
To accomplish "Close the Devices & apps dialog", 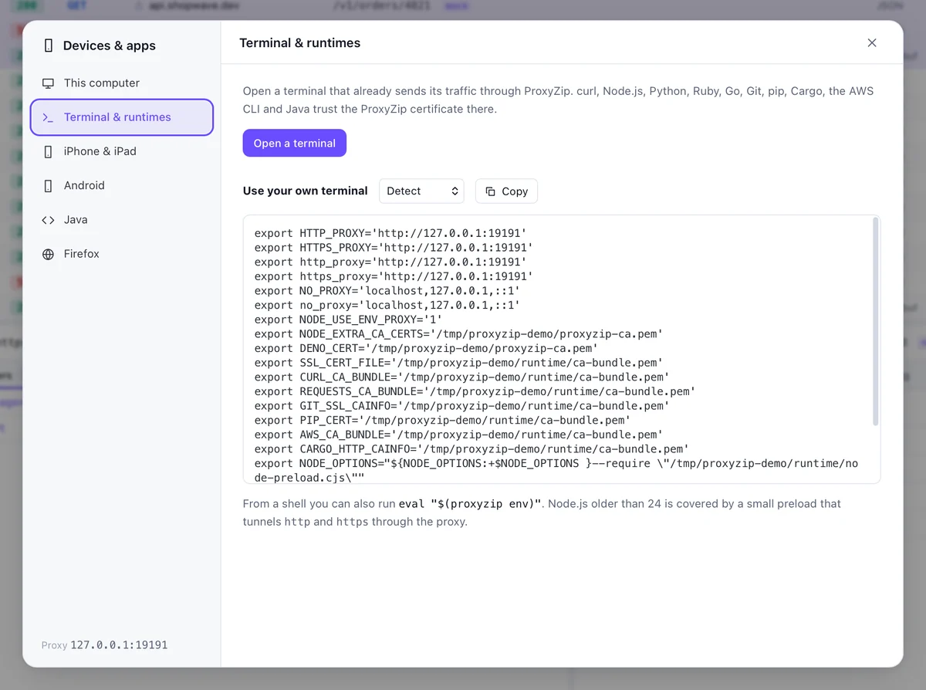I will tap(872, 43).
